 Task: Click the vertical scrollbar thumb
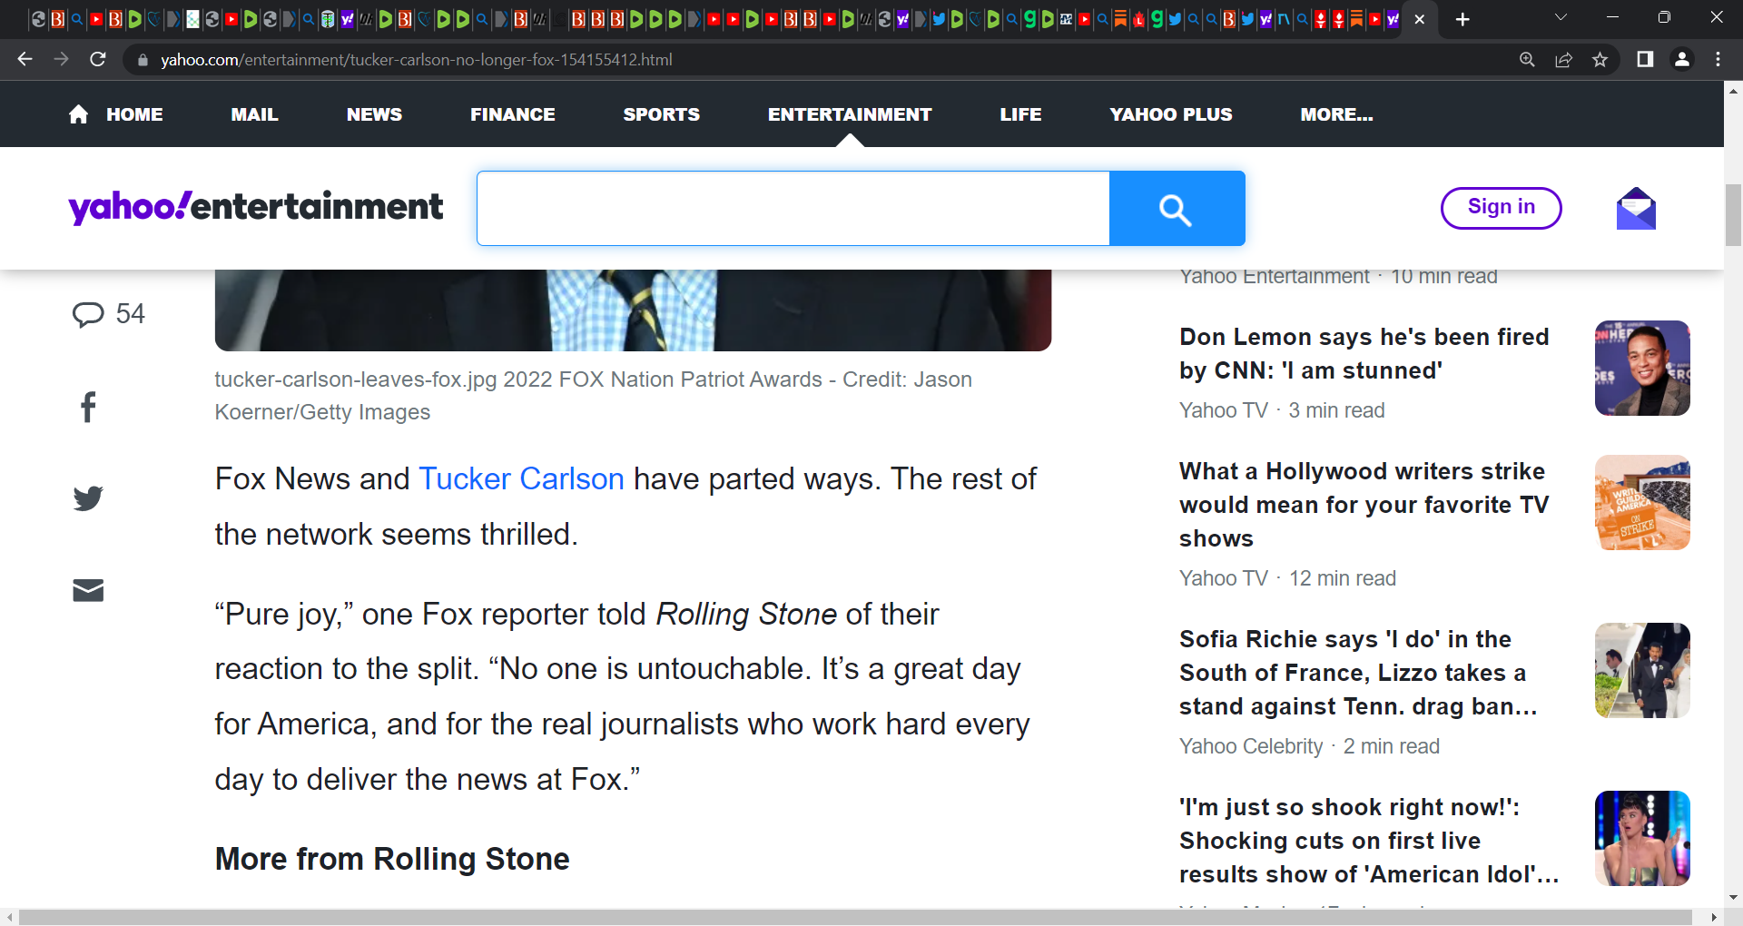(1733, 215)
